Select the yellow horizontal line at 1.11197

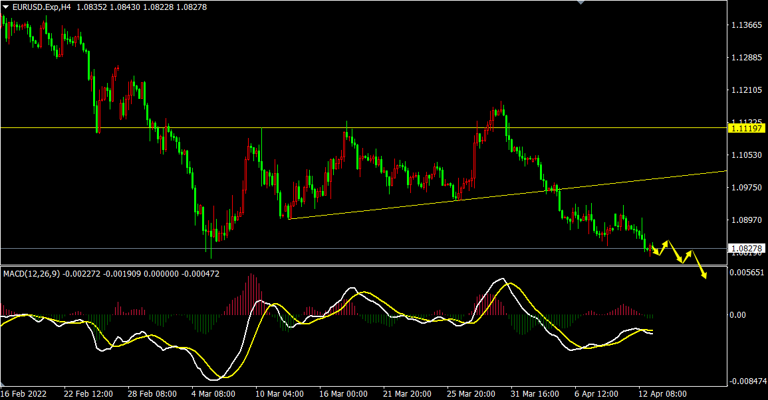coord(399,127)
